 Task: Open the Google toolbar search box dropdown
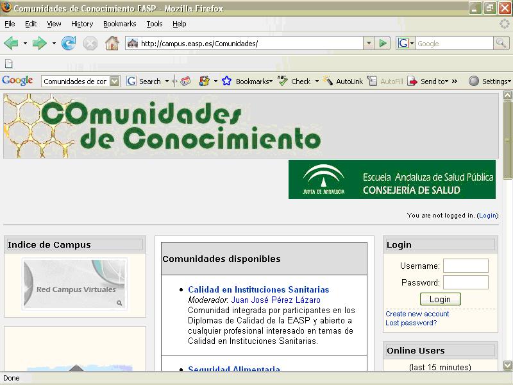[115, 81]
